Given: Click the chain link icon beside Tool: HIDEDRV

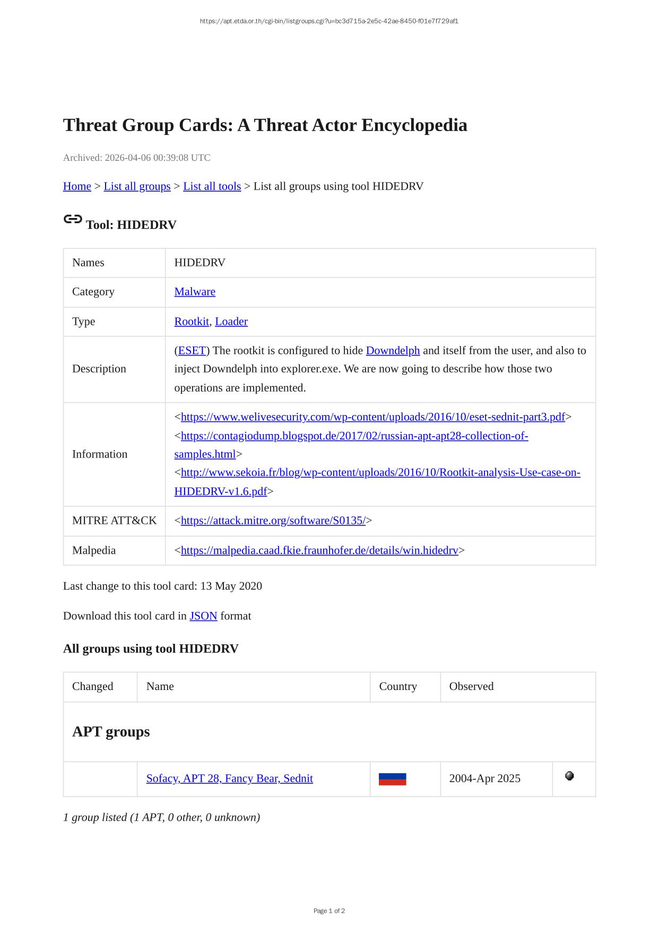Looking at the screenshot, I should pos(73,219).
